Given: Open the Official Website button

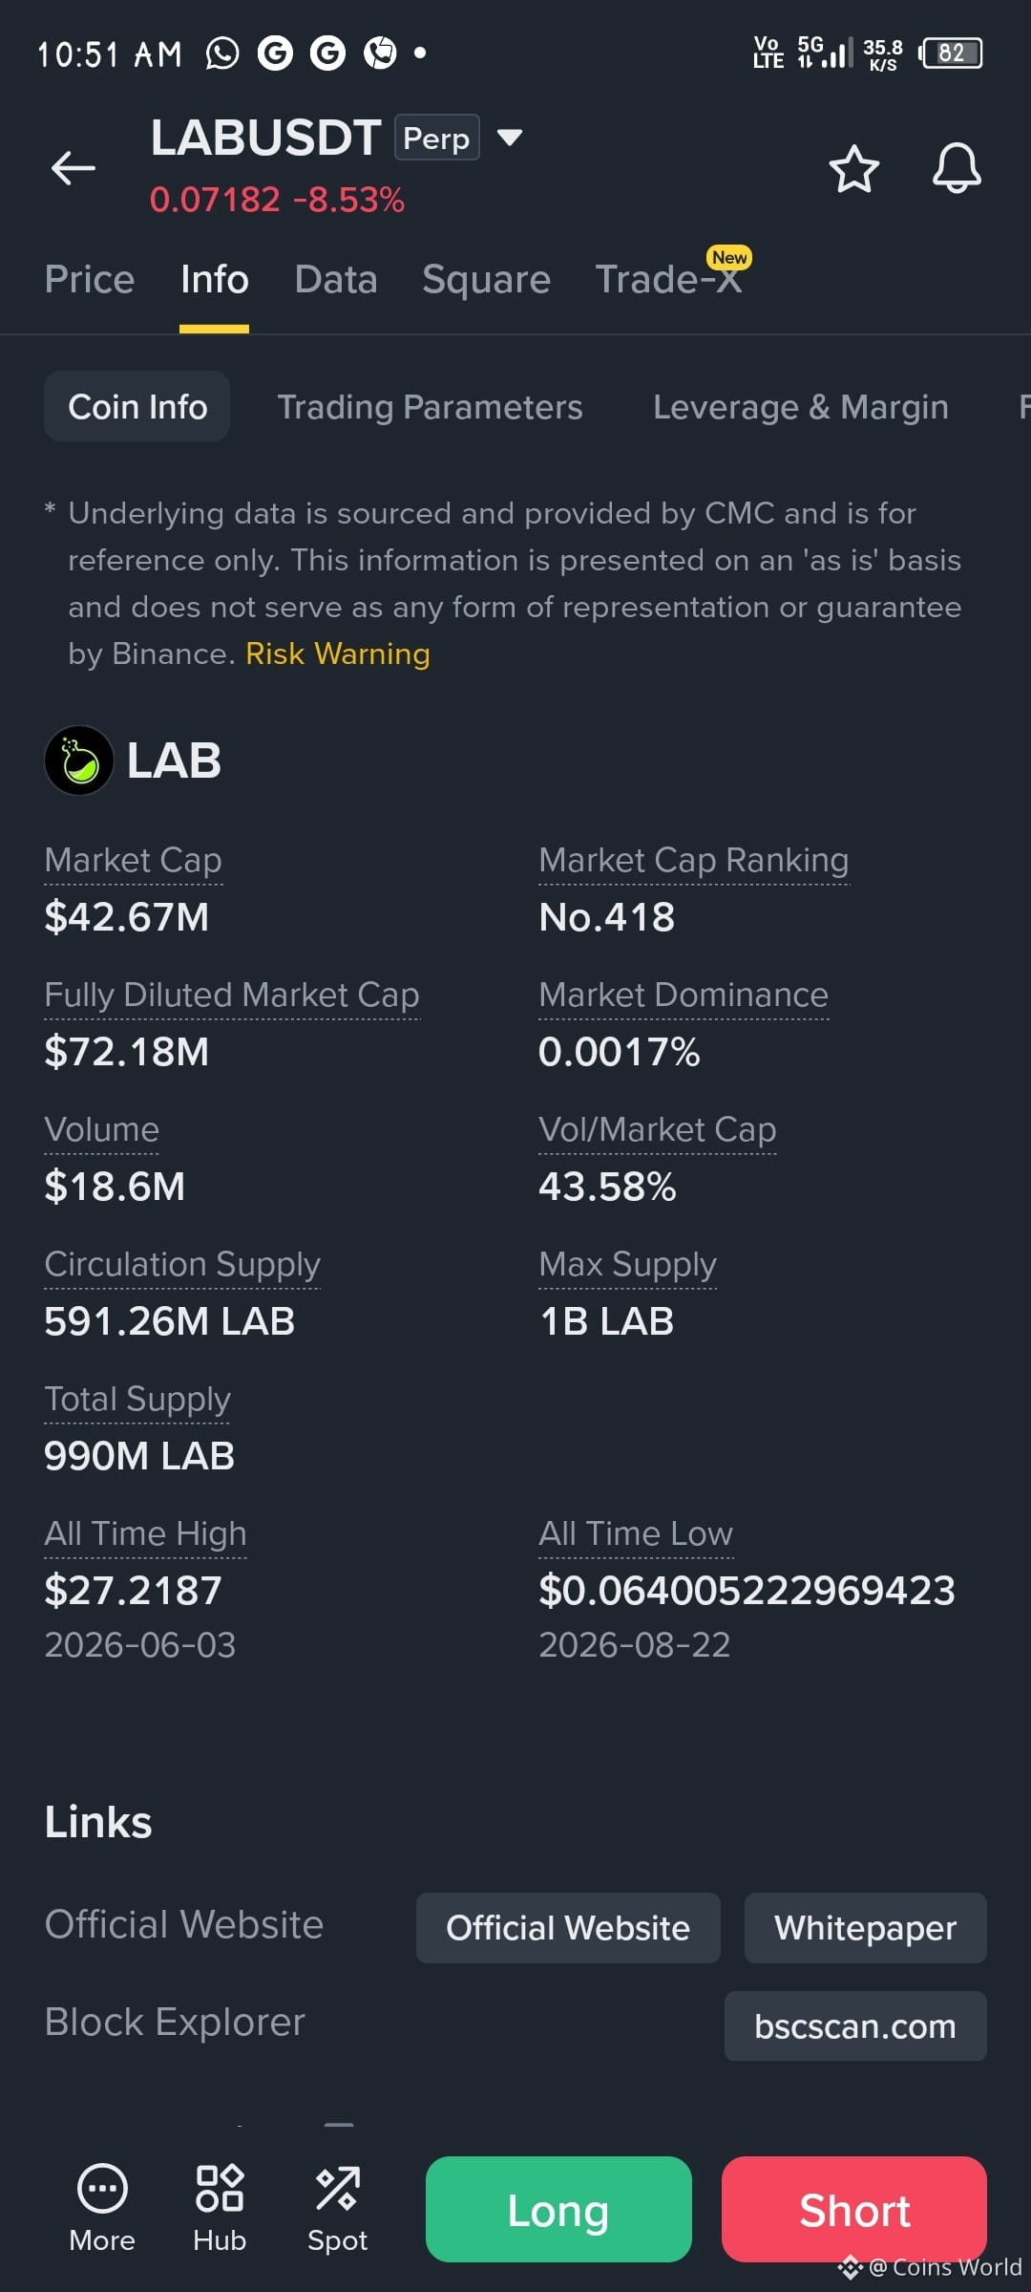Looking at the screenshot, I should click(x=568, y=1928).
